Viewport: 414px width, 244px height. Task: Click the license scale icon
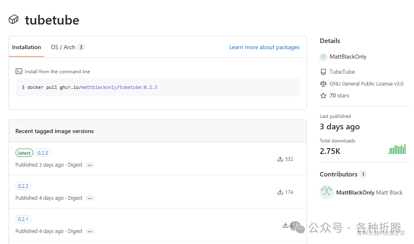click(323, 84)
